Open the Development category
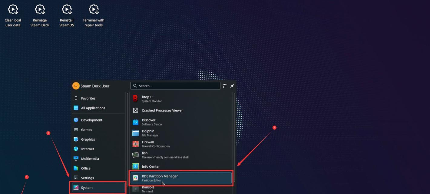Image resolution: width=430 pixels, height=194 pixels. (98, 120)
